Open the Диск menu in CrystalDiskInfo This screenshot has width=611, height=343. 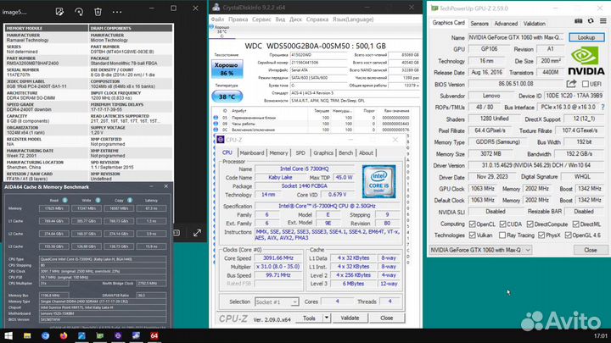[295, 19]
